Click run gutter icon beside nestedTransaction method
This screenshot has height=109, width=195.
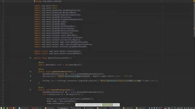coord(30,90)
